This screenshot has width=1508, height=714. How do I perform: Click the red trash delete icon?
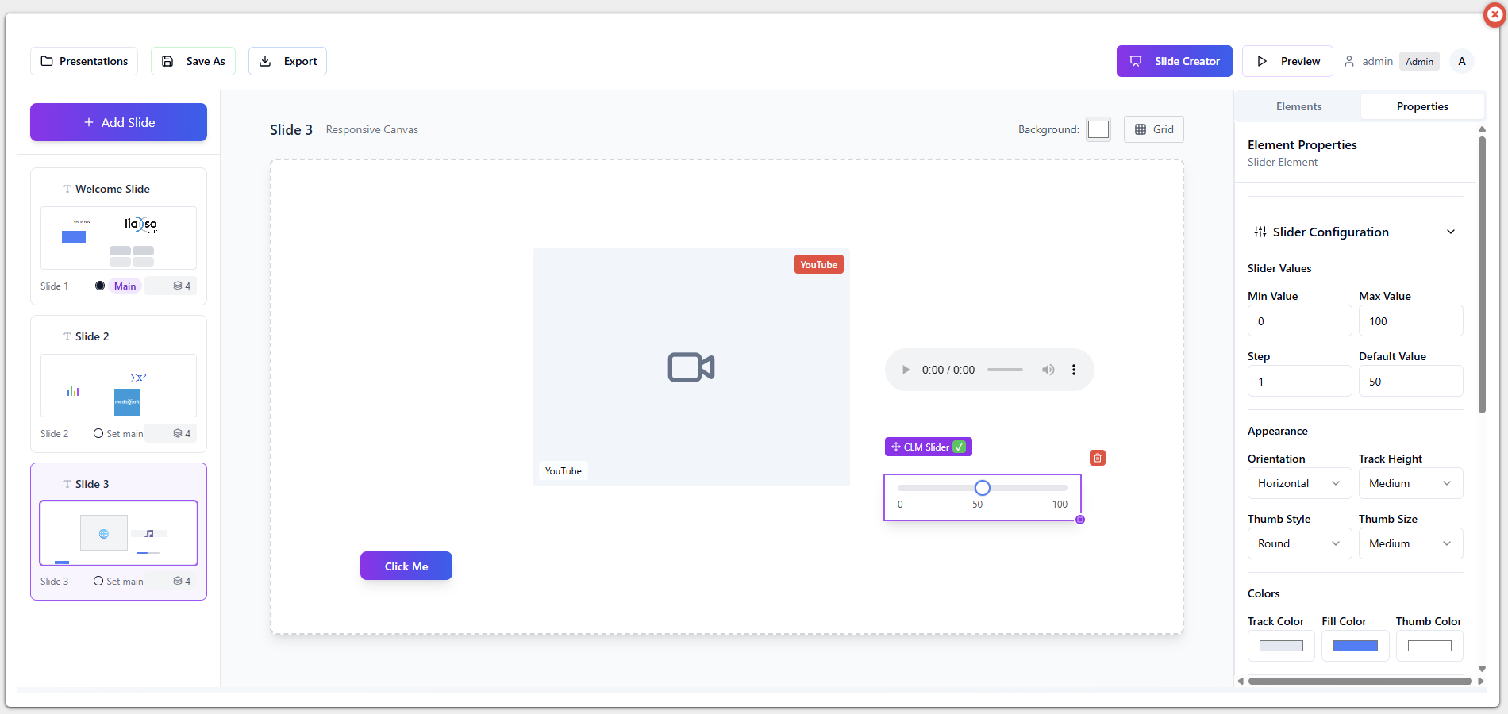(x=1098, y=458)
